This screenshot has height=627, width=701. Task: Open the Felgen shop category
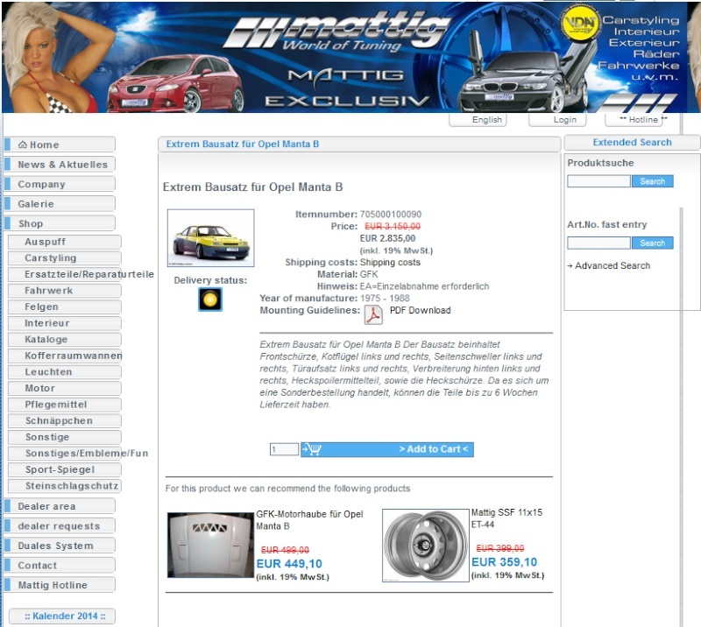click(64, 306)
